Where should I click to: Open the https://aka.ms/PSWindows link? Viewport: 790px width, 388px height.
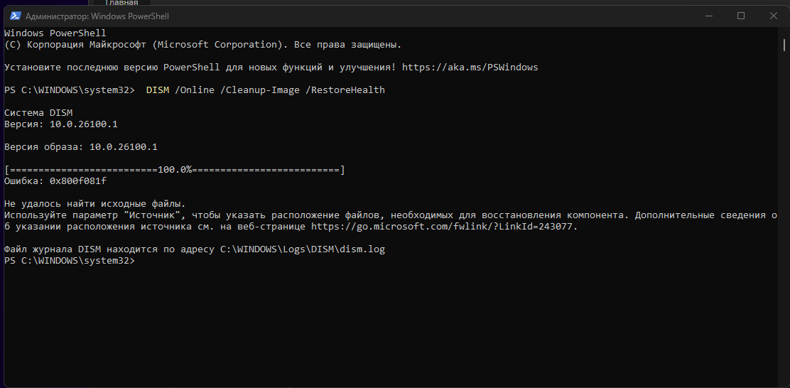470,68
